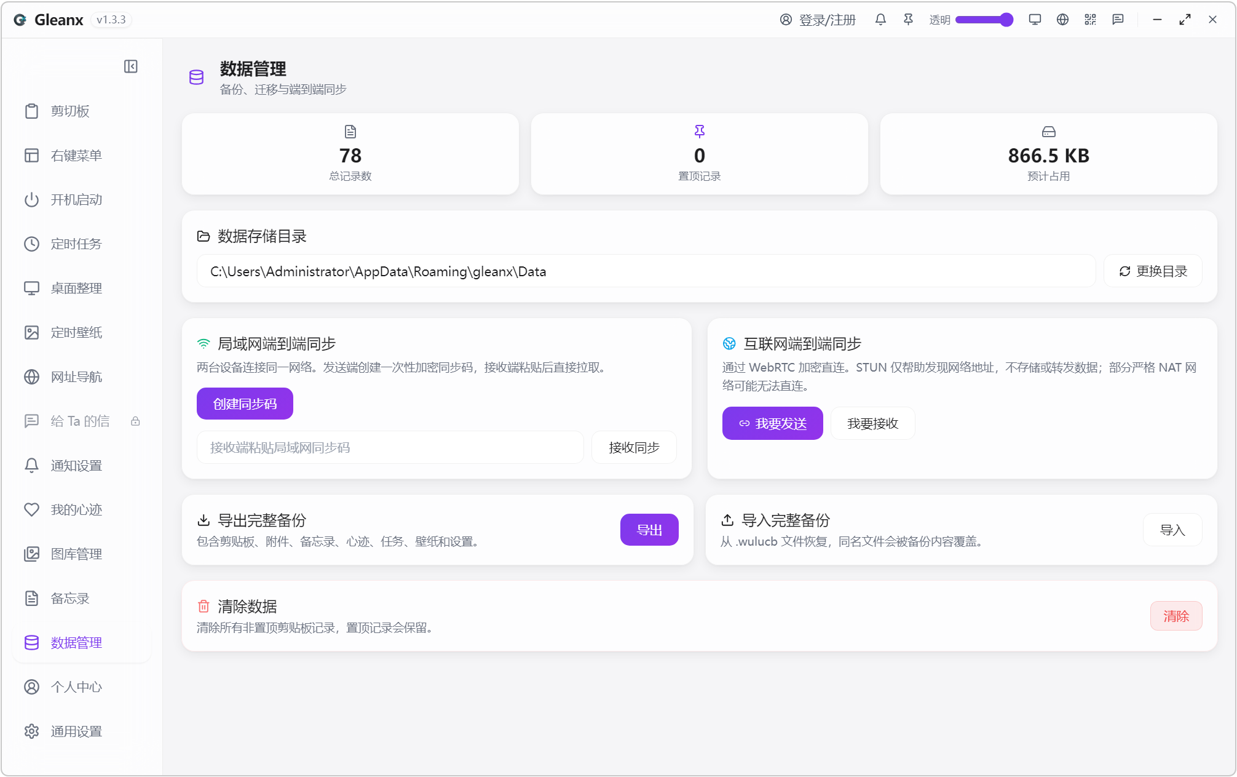Click the lock icon beside 给 Ta 的信

(135, 421)
